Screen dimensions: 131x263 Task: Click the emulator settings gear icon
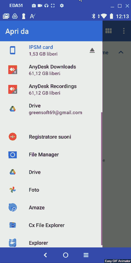(x=62, y=6)
